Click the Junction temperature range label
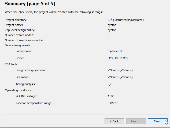Screen dimensions: 170x128 (x=34, y=103)
